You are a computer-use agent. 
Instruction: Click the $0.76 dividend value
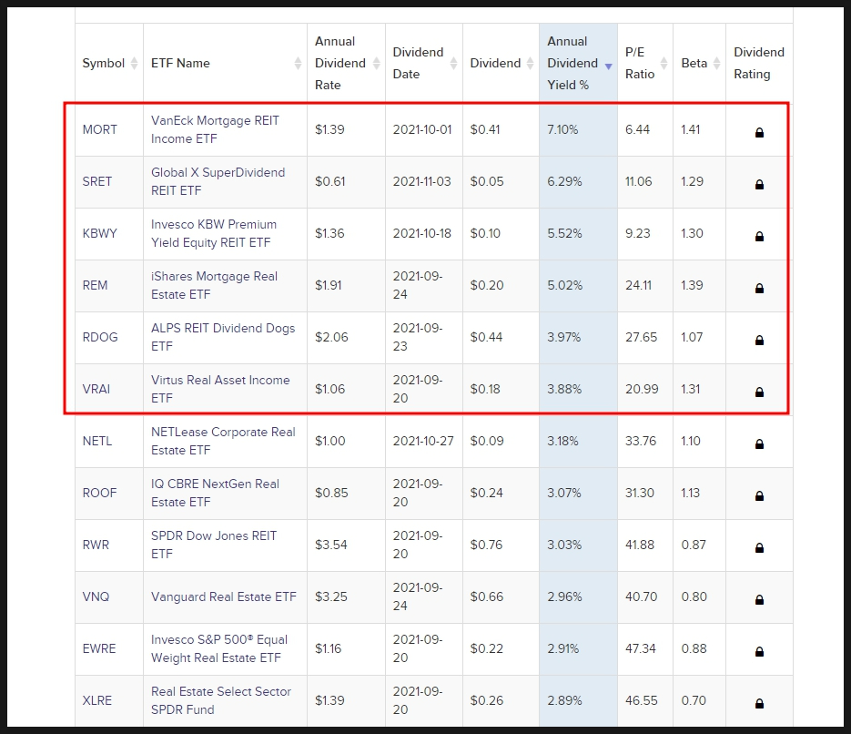click(486, 545)
